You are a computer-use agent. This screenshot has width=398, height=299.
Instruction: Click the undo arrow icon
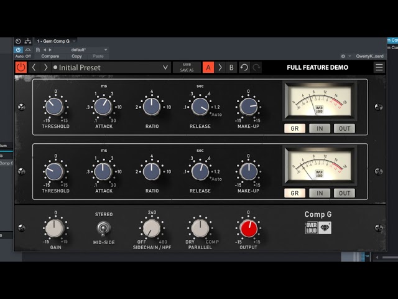pos(244,67)
